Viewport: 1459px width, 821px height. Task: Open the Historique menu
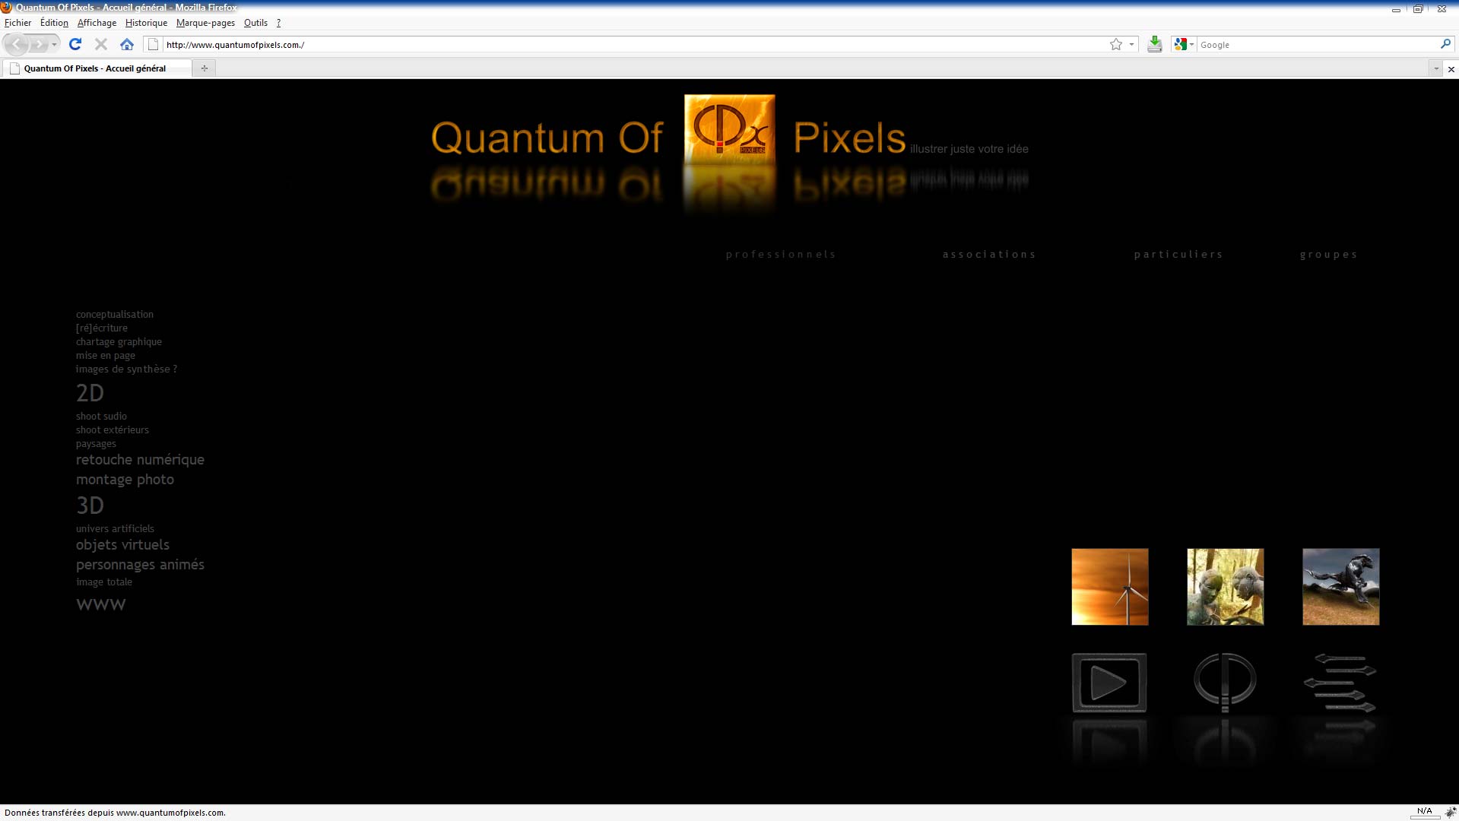pos(146,23)
